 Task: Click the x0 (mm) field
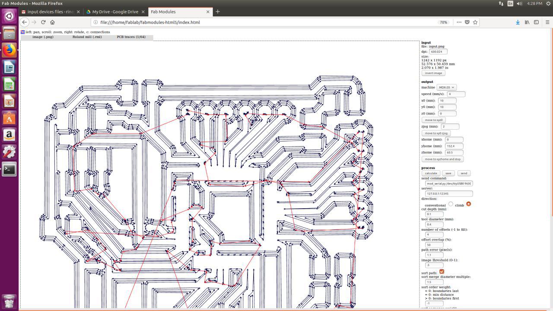[x=447, y=101]
